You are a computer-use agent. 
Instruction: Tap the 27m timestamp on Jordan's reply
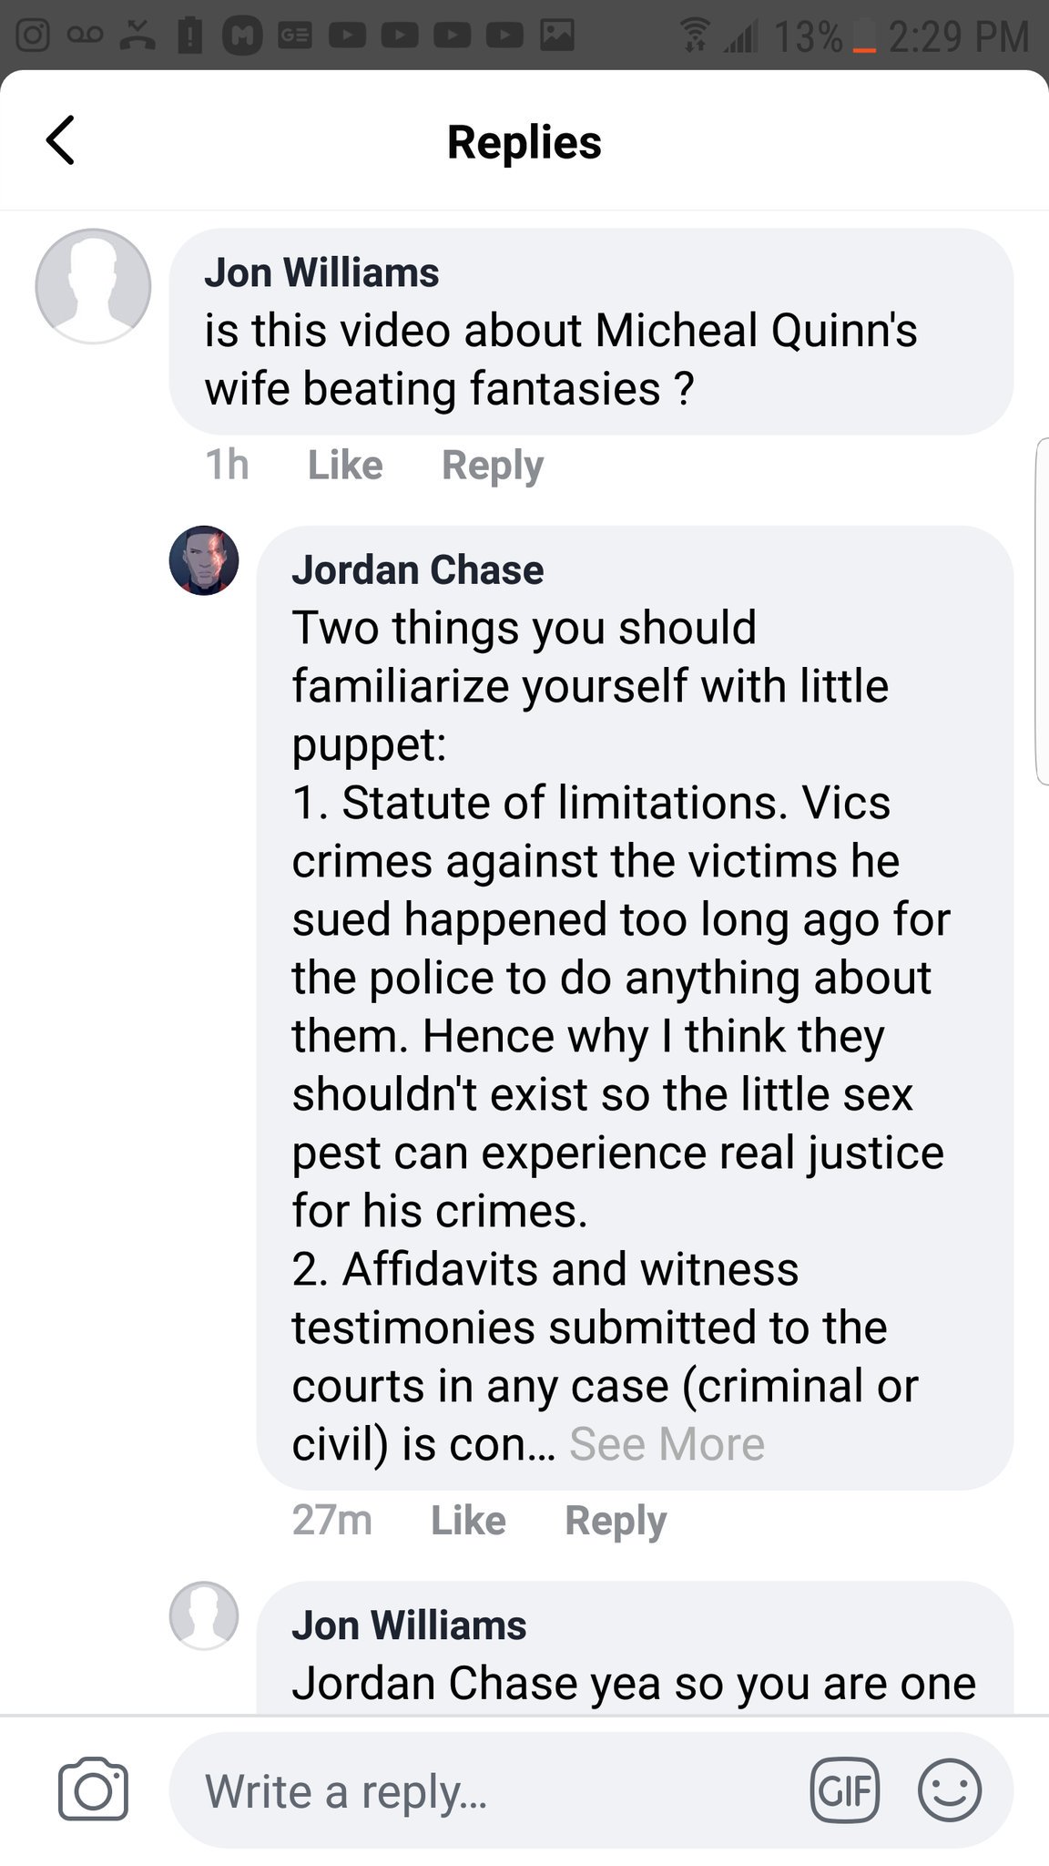(332, 1520)
